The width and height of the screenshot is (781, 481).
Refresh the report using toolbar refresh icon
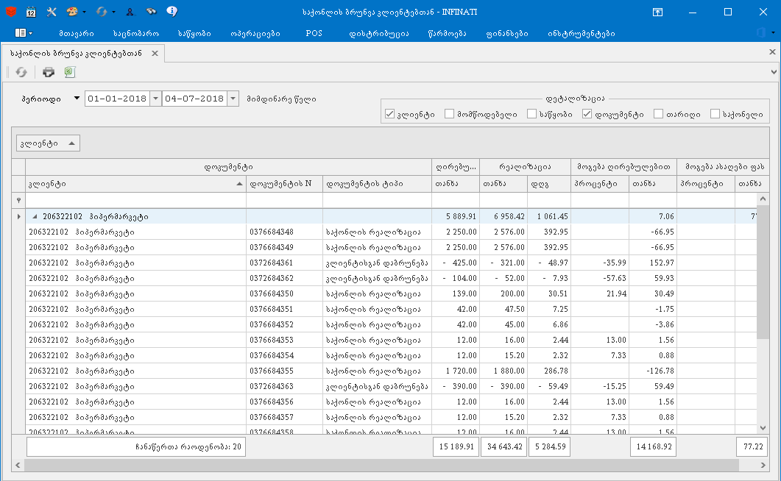tap(21, 72)
